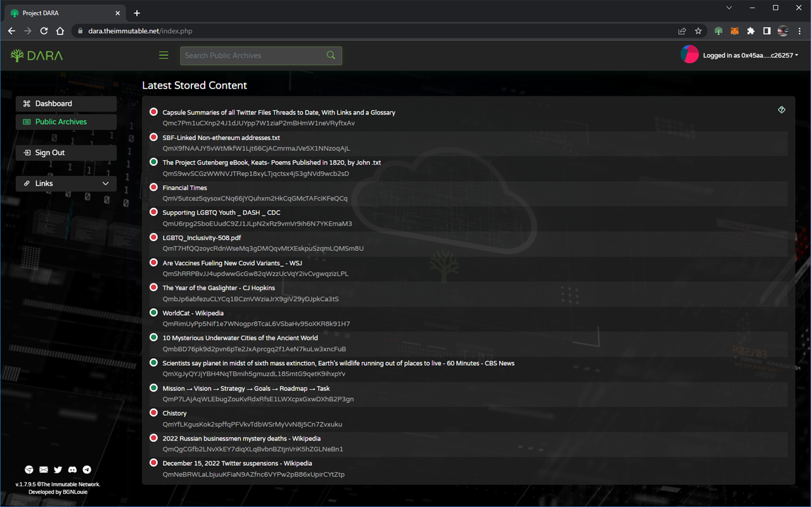Navigate back in browser history
Screen dimensions: 811x507
tap(11, 31)
